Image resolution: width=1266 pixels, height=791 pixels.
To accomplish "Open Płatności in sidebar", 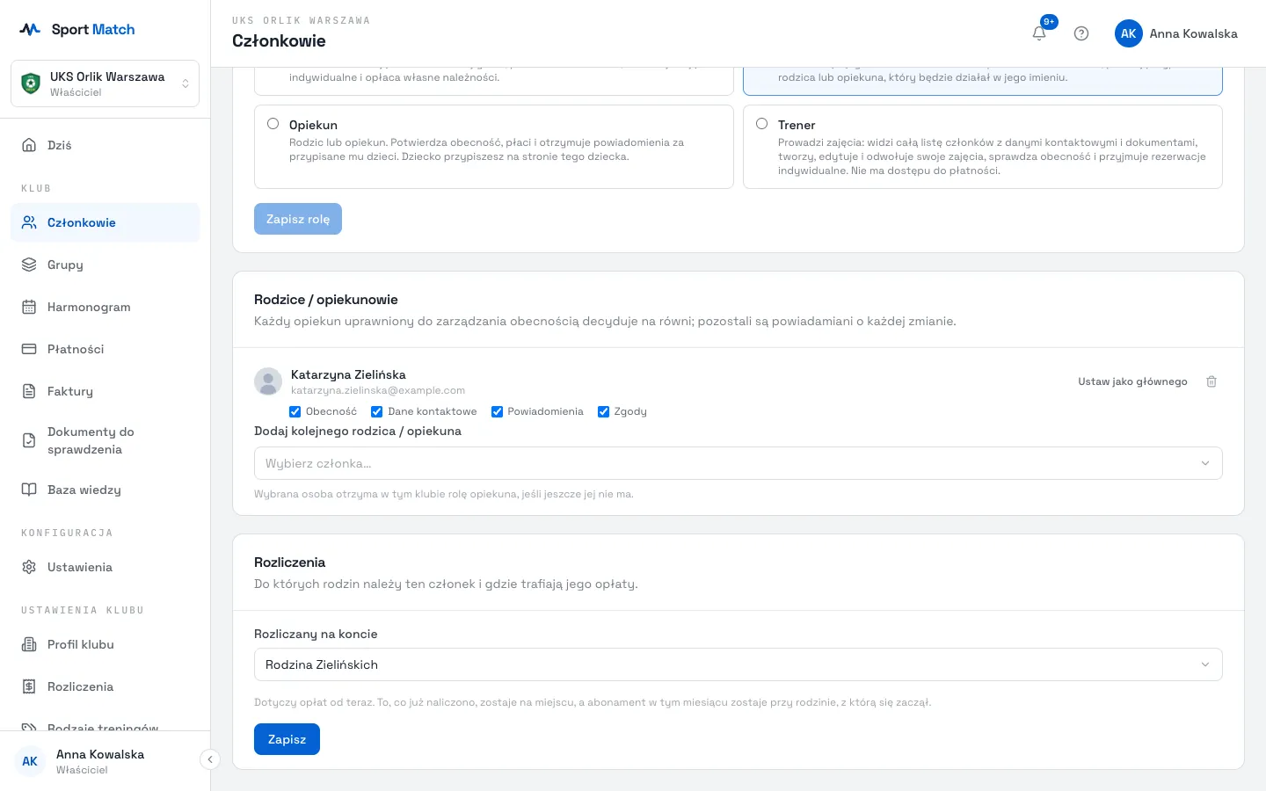I will pyautogui.click(x=105, y=349).
